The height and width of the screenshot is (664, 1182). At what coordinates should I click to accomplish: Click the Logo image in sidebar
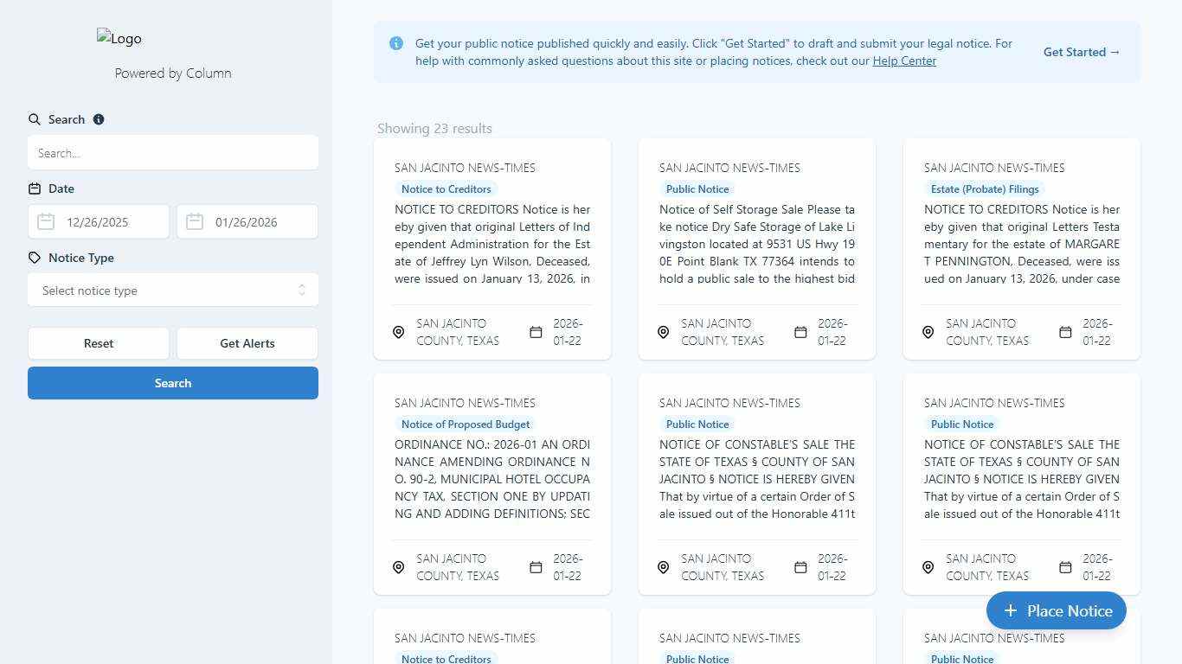coord(119,38)
